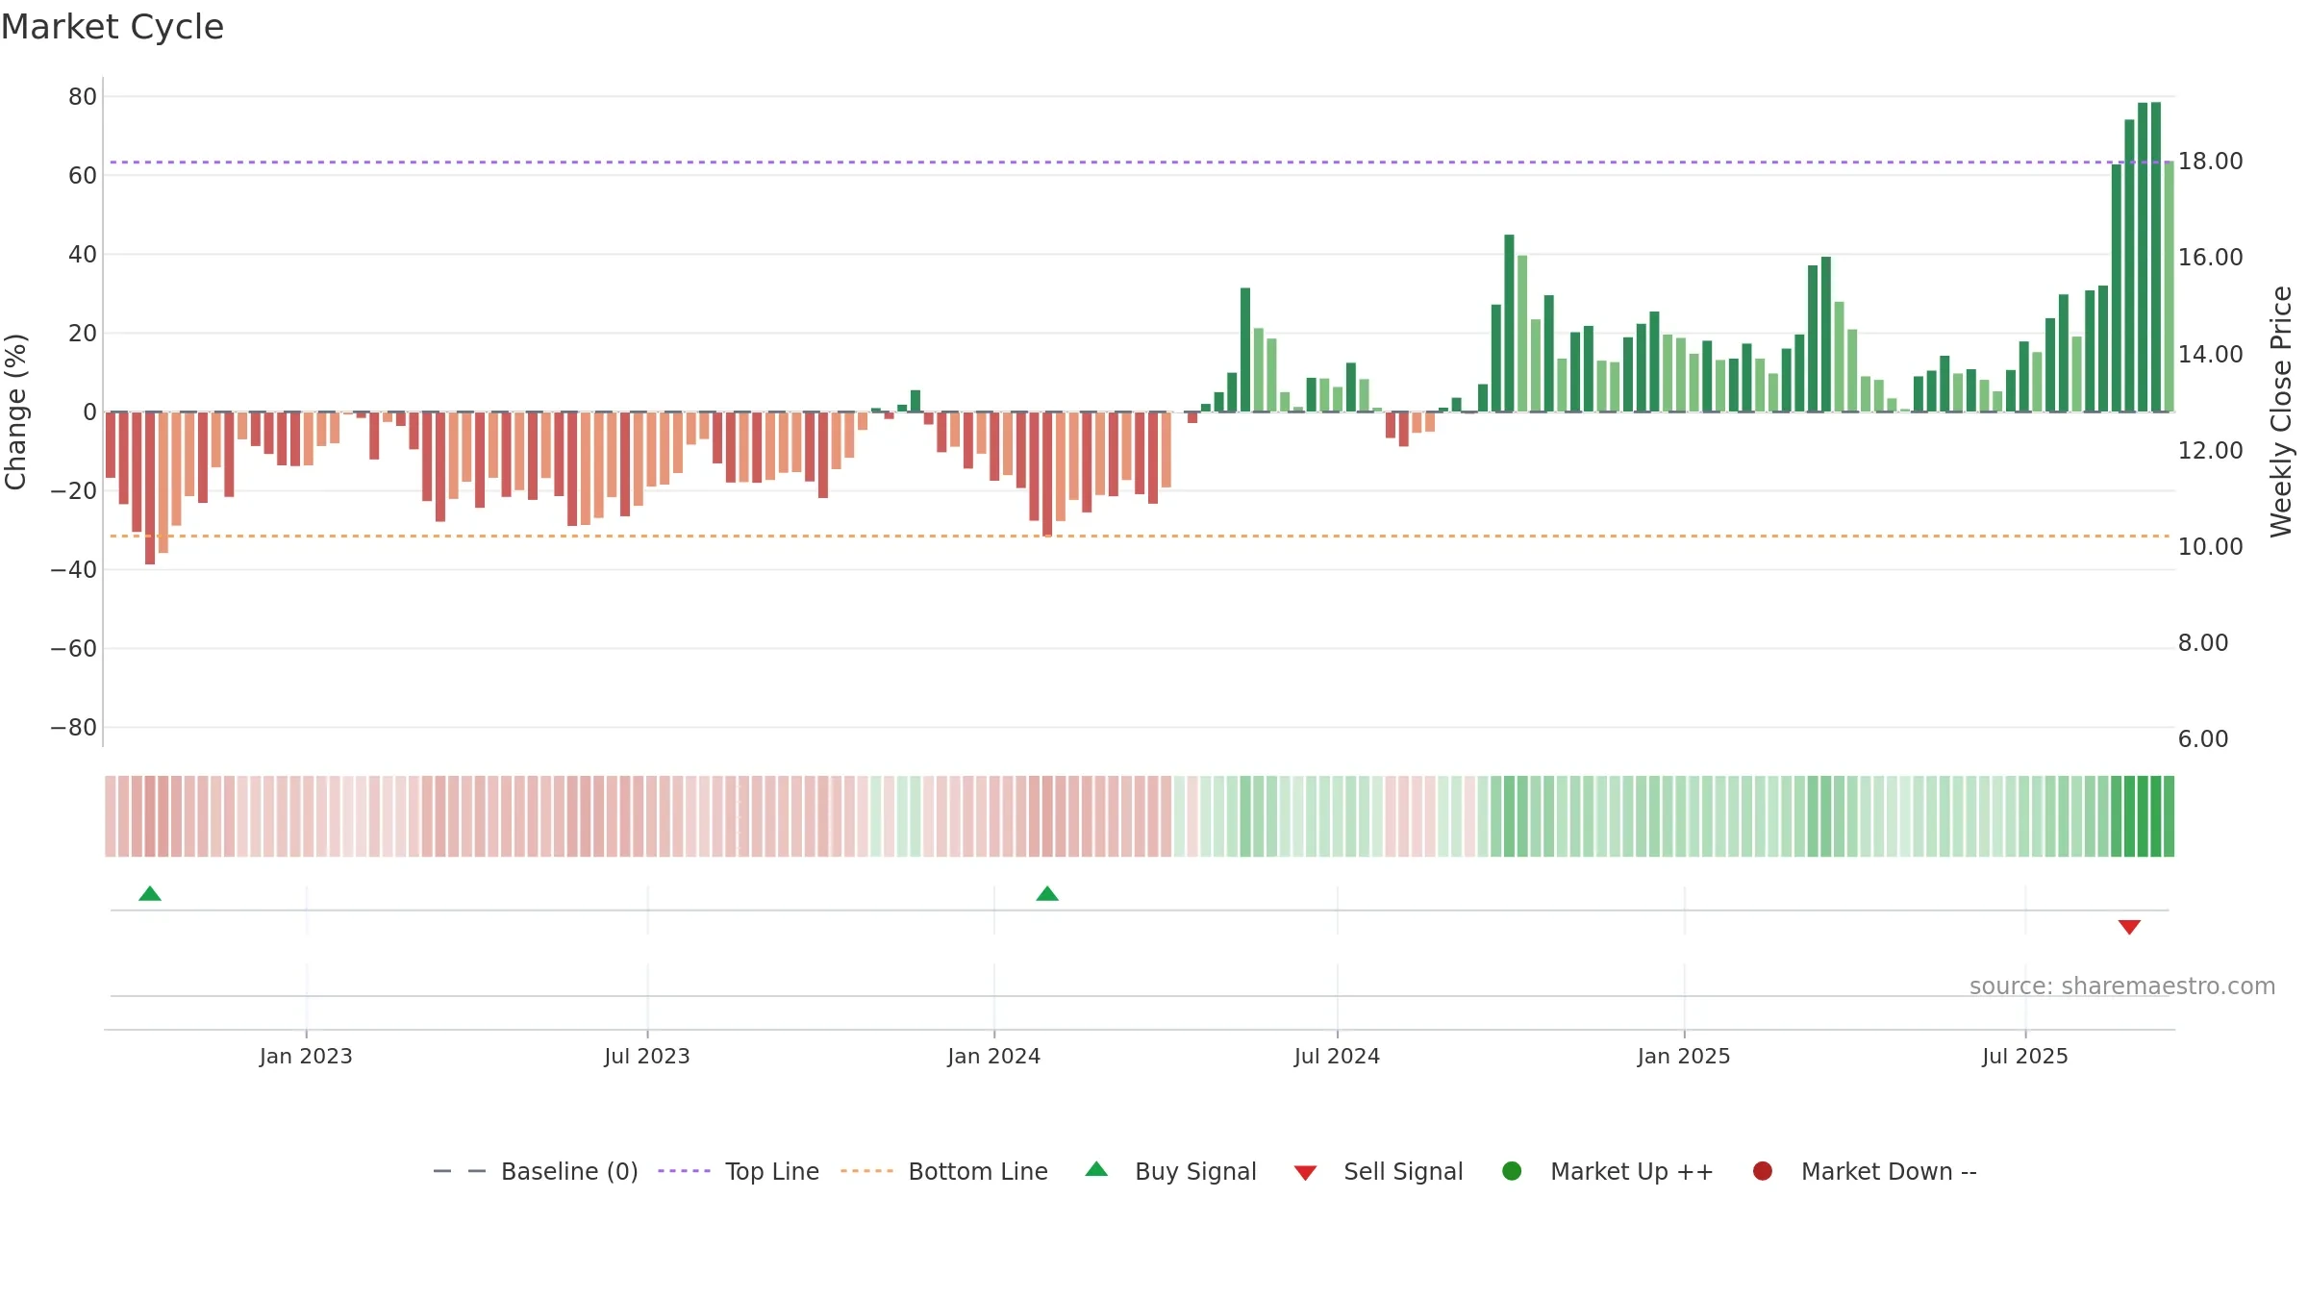Toggle the Market Up ++ legend entry
The width and height of the screenshot is (2308, 1298).
point(1608,1171)
